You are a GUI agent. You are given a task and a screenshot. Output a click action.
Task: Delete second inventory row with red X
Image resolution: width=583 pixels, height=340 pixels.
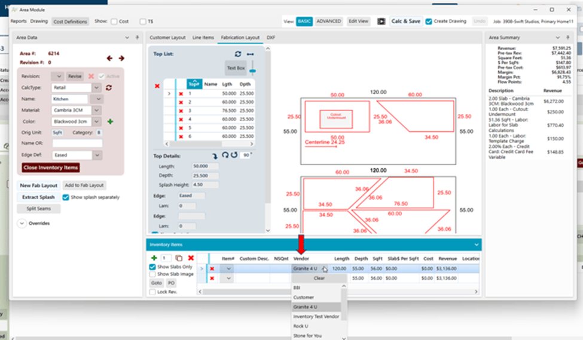coord(212,278)
